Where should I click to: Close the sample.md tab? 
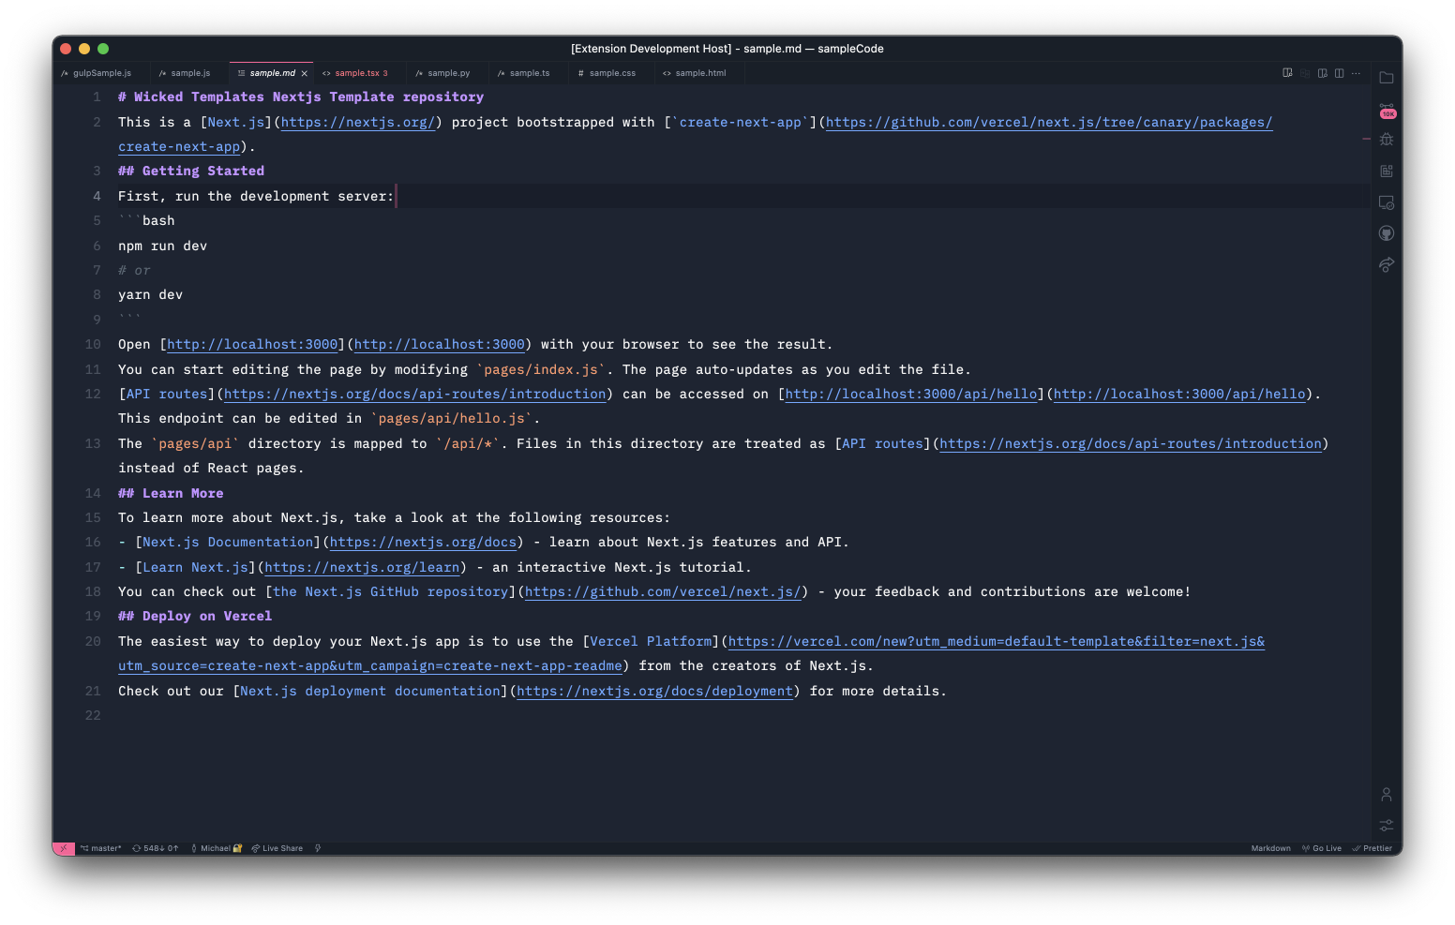304,73
